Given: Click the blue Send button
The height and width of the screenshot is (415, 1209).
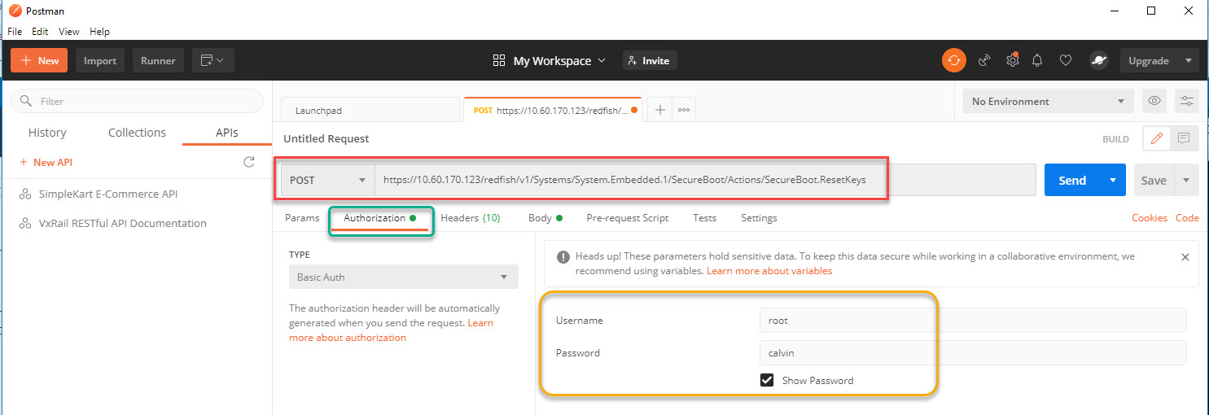Looking at the screenshot, I should 1071,181.
